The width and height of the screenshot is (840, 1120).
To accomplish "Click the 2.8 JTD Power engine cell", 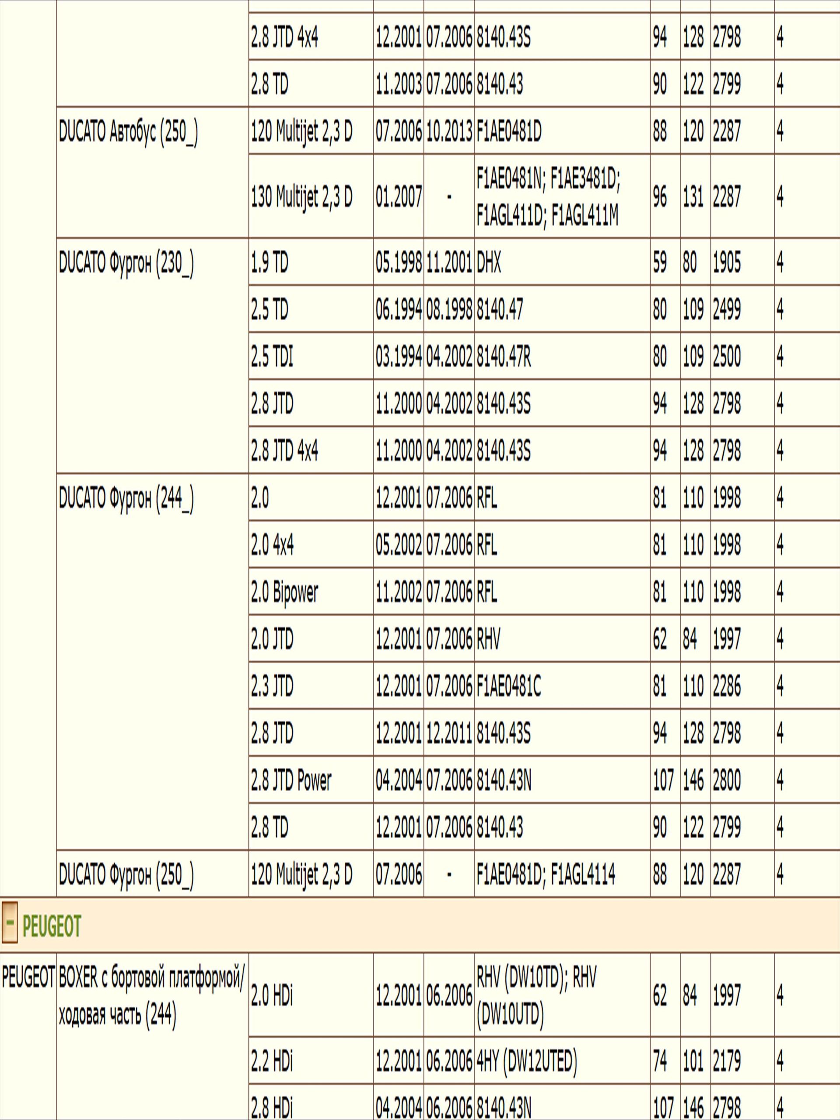I will pyautogui.click(x=311, y=780).
